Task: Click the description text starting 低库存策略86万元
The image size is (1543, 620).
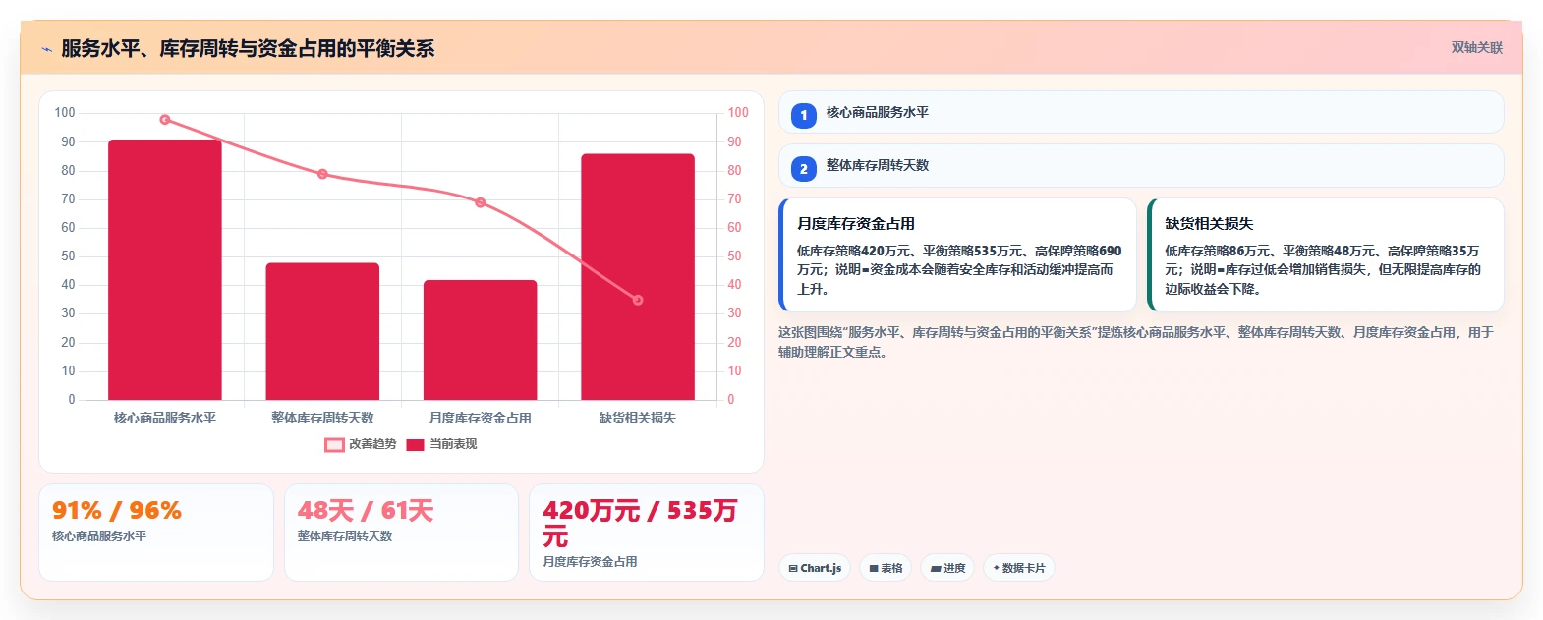Action: click(1323, 270)
